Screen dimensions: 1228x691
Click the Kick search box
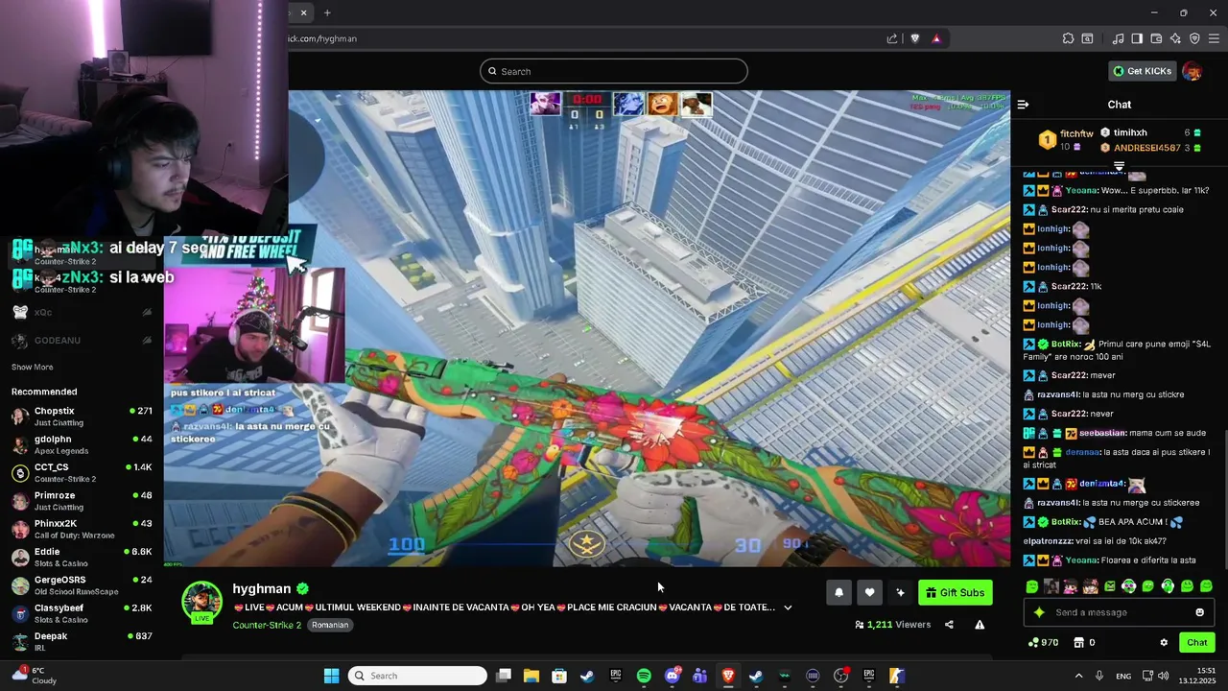(614, 71)
